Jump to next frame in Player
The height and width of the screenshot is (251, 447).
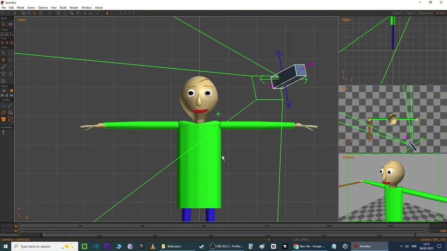coord(11,95)
